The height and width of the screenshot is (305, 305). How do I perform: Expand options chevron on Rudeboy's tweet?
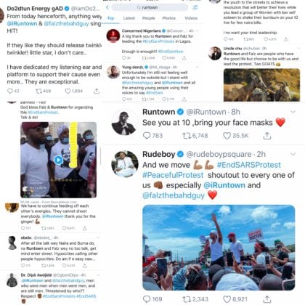[x=293, y=154]
